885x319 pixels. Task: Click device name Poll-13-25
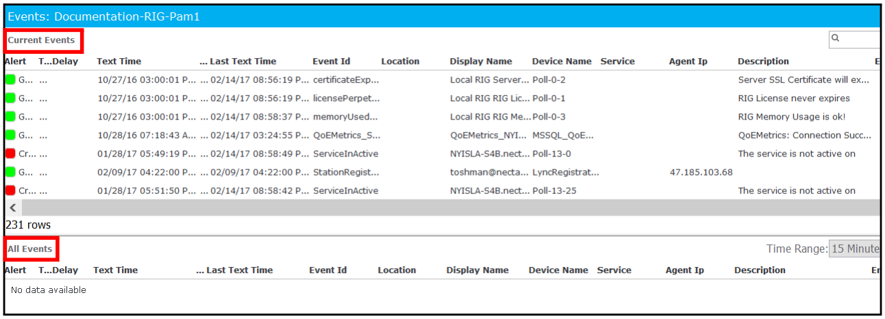[x=554, y=191]
